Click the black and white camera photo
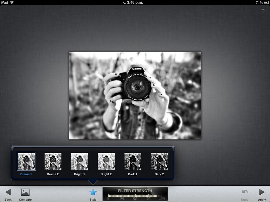The width and height of the screenshot is (270, 202). click(x=135, y=96)
